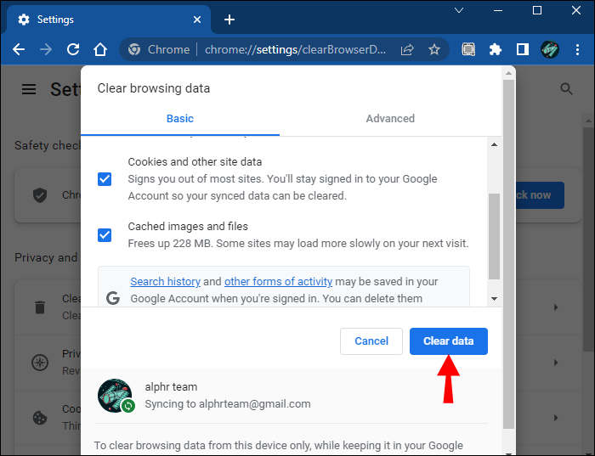Open the tab search chevron
This screenshot has height=456, width=595.
click(459, 10)
